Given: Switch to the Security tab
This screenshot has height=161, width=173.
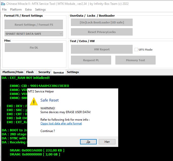Looking at the screenshot, I should [x=44, y=72].
